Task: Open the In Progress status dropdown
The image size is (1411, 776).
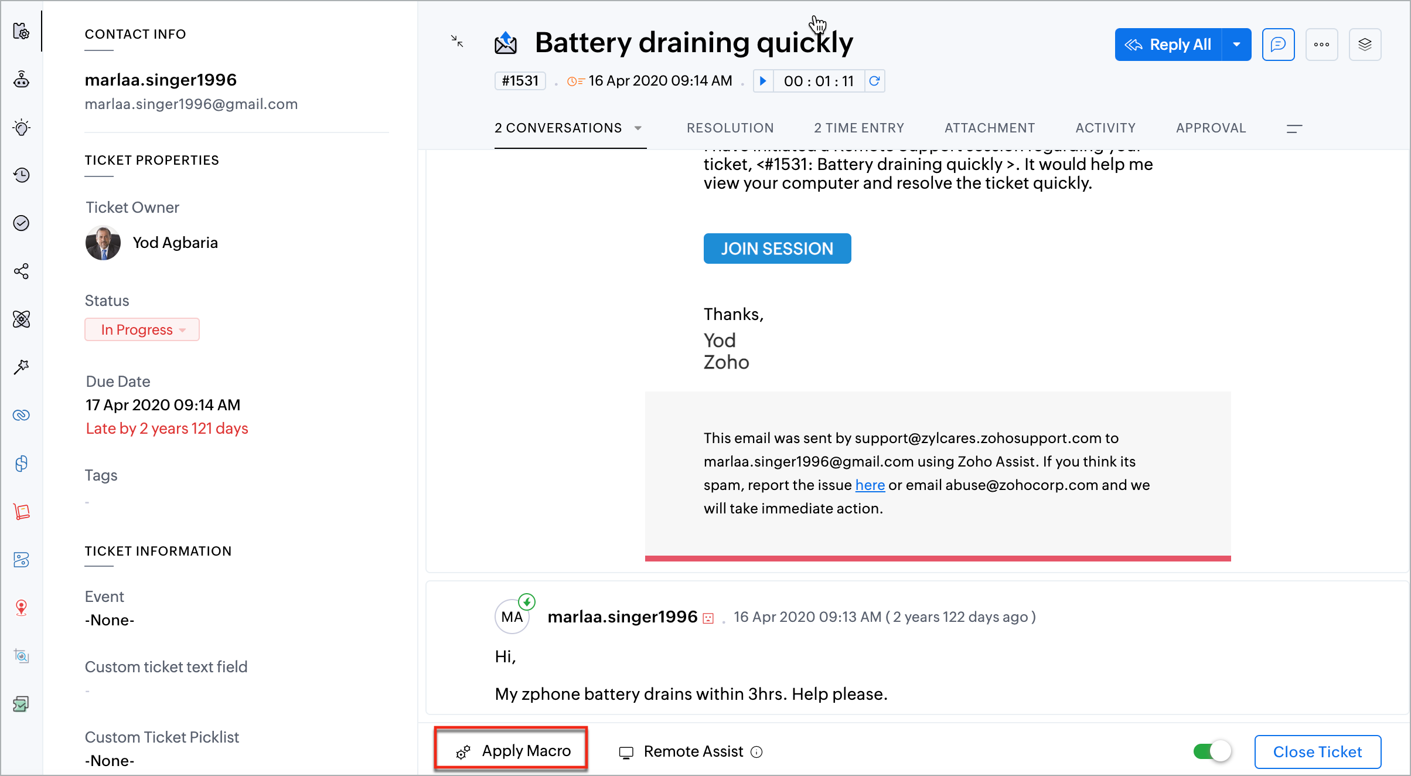Action: point(142,329)
